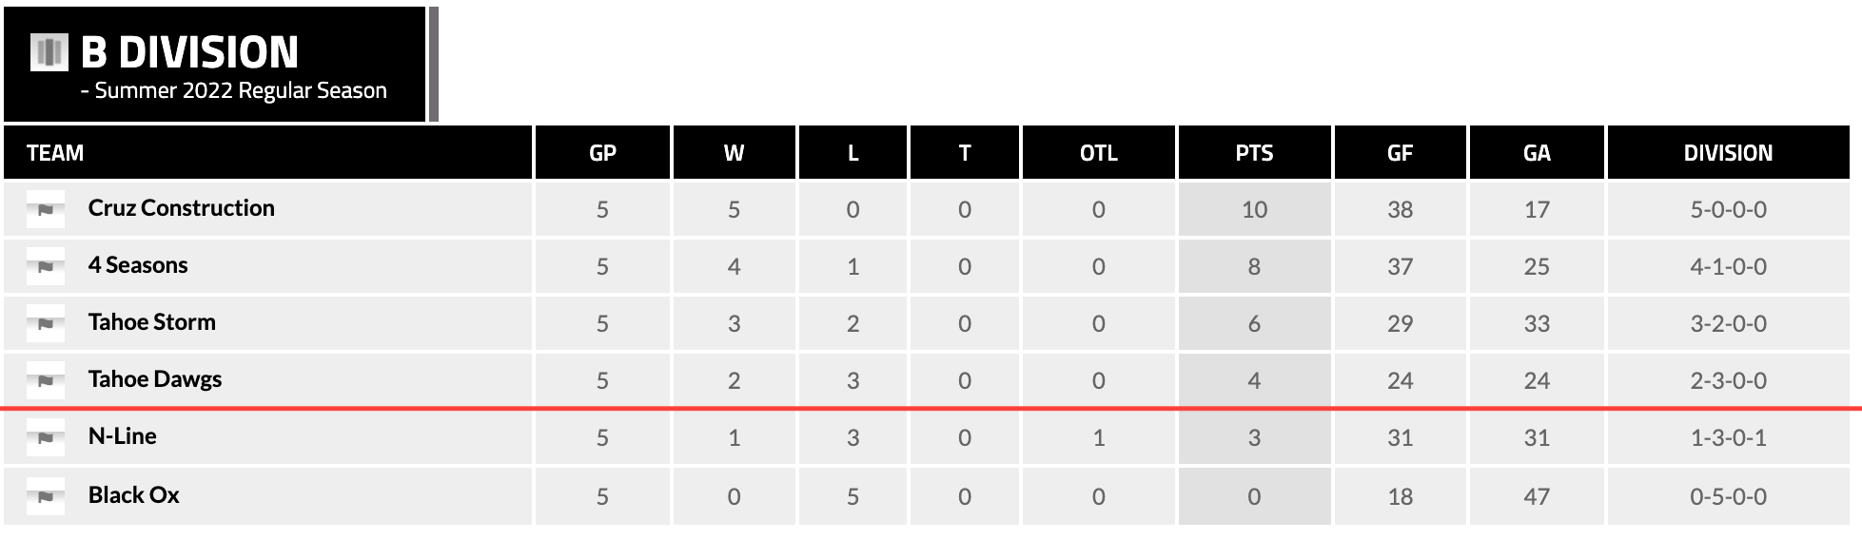This screenshot has width=1862, height=540.
Task: Open the 4 Seasons team page
Action: pos(138,265)
